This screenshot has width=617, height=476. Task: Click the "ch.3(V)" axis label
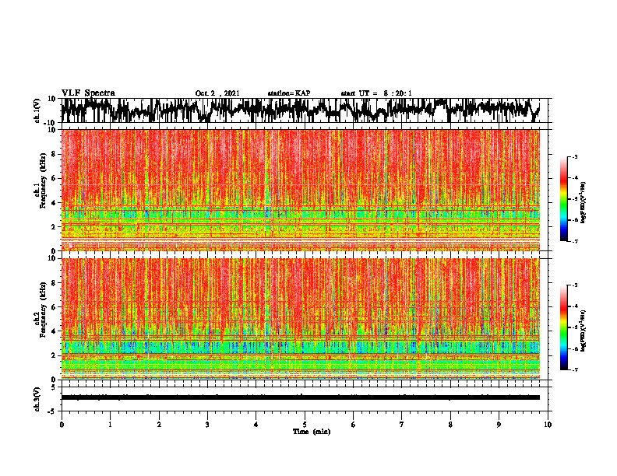pos(37,399)
